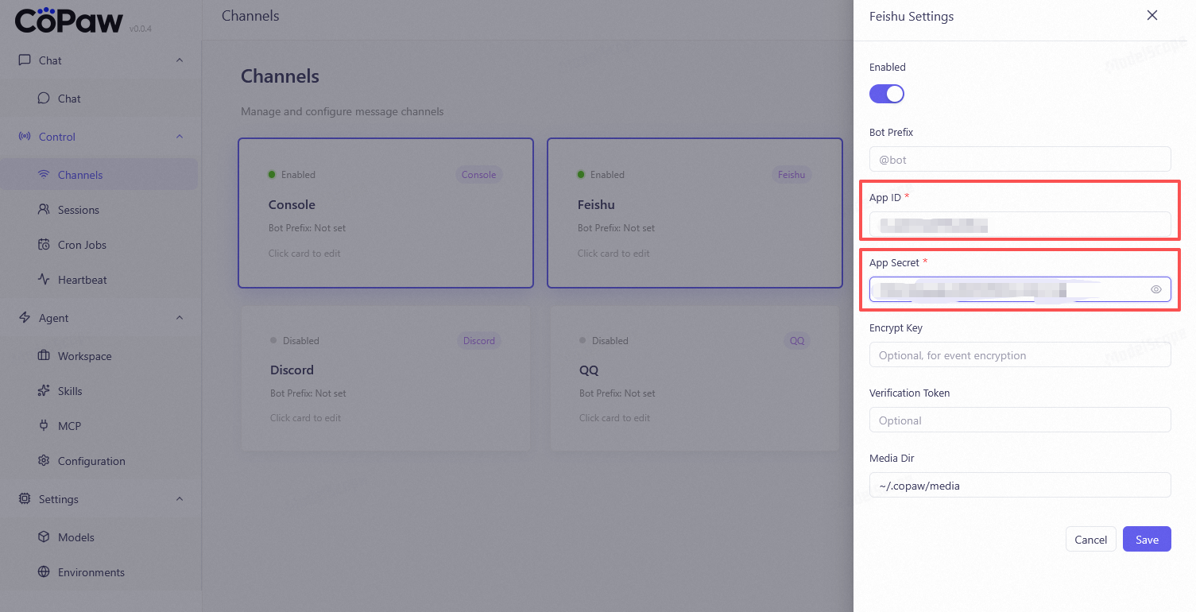Click the Heartbeat pulse icon
This screenshot has height=612, width=1196.
coord(44,280)
